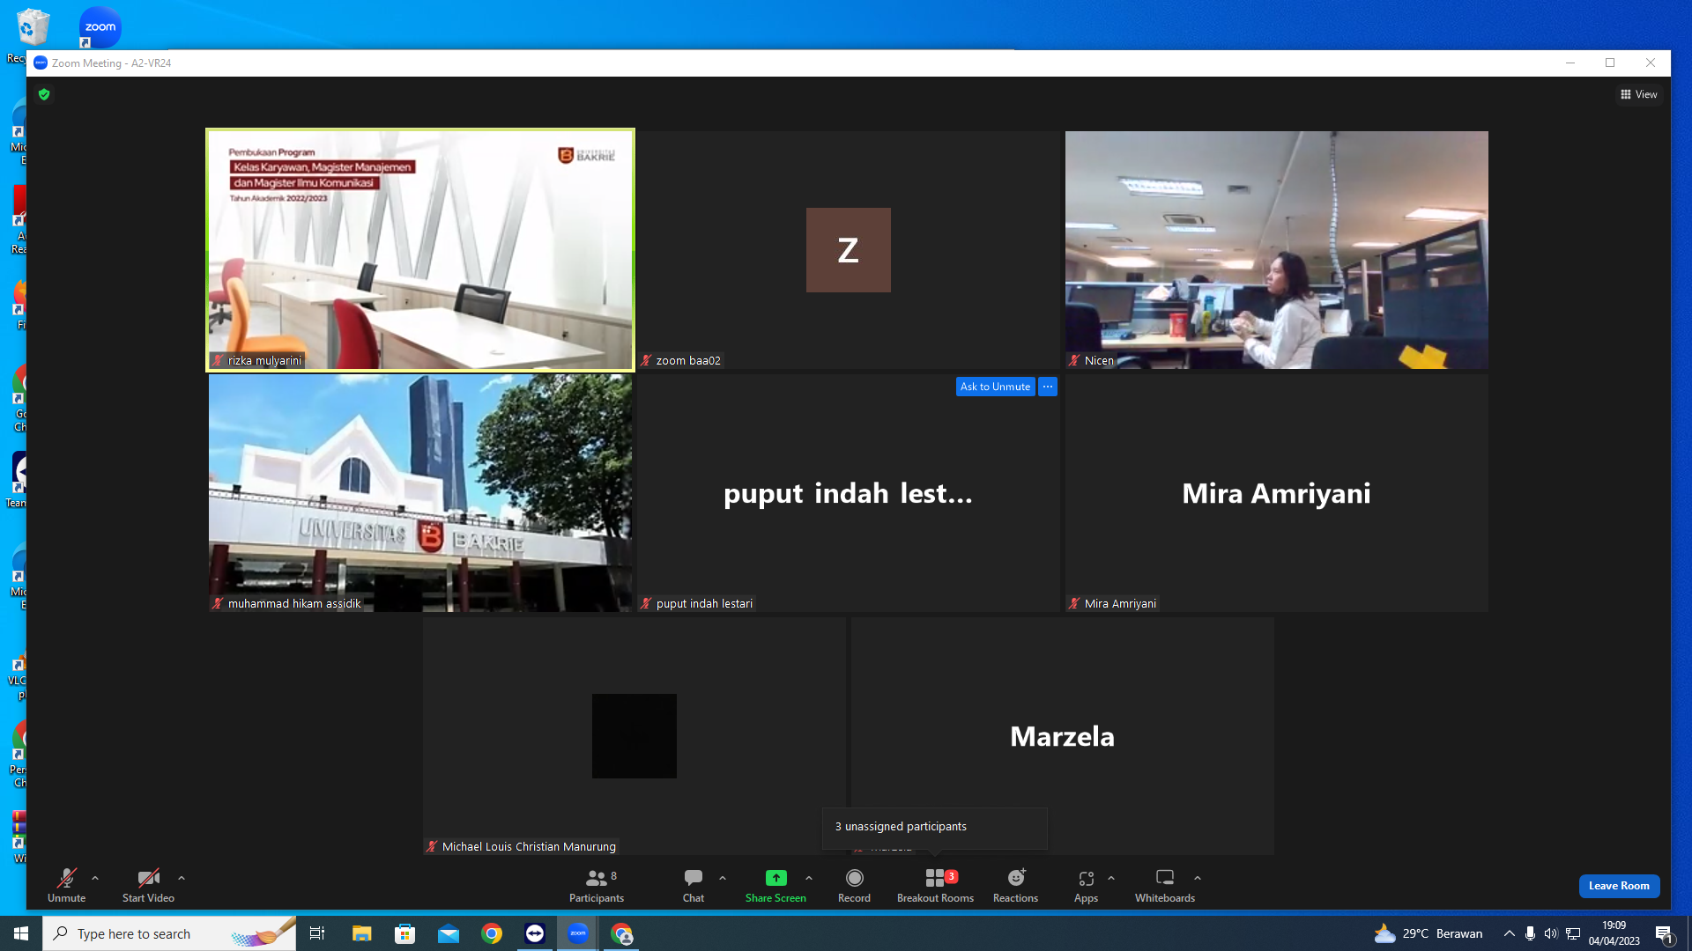This screenshot has width=1692, height=951.
Task: Open Whiteboards
Action: click(1165, 885)
